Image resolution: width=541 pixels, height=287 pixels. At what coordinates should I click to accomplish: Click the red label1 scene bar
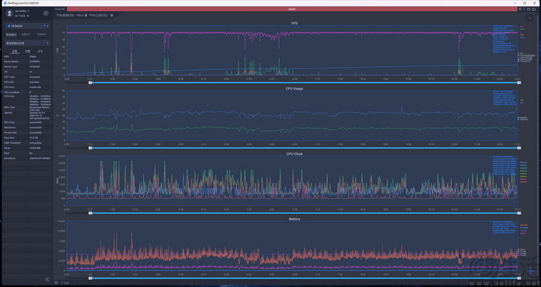coord(292,9)
